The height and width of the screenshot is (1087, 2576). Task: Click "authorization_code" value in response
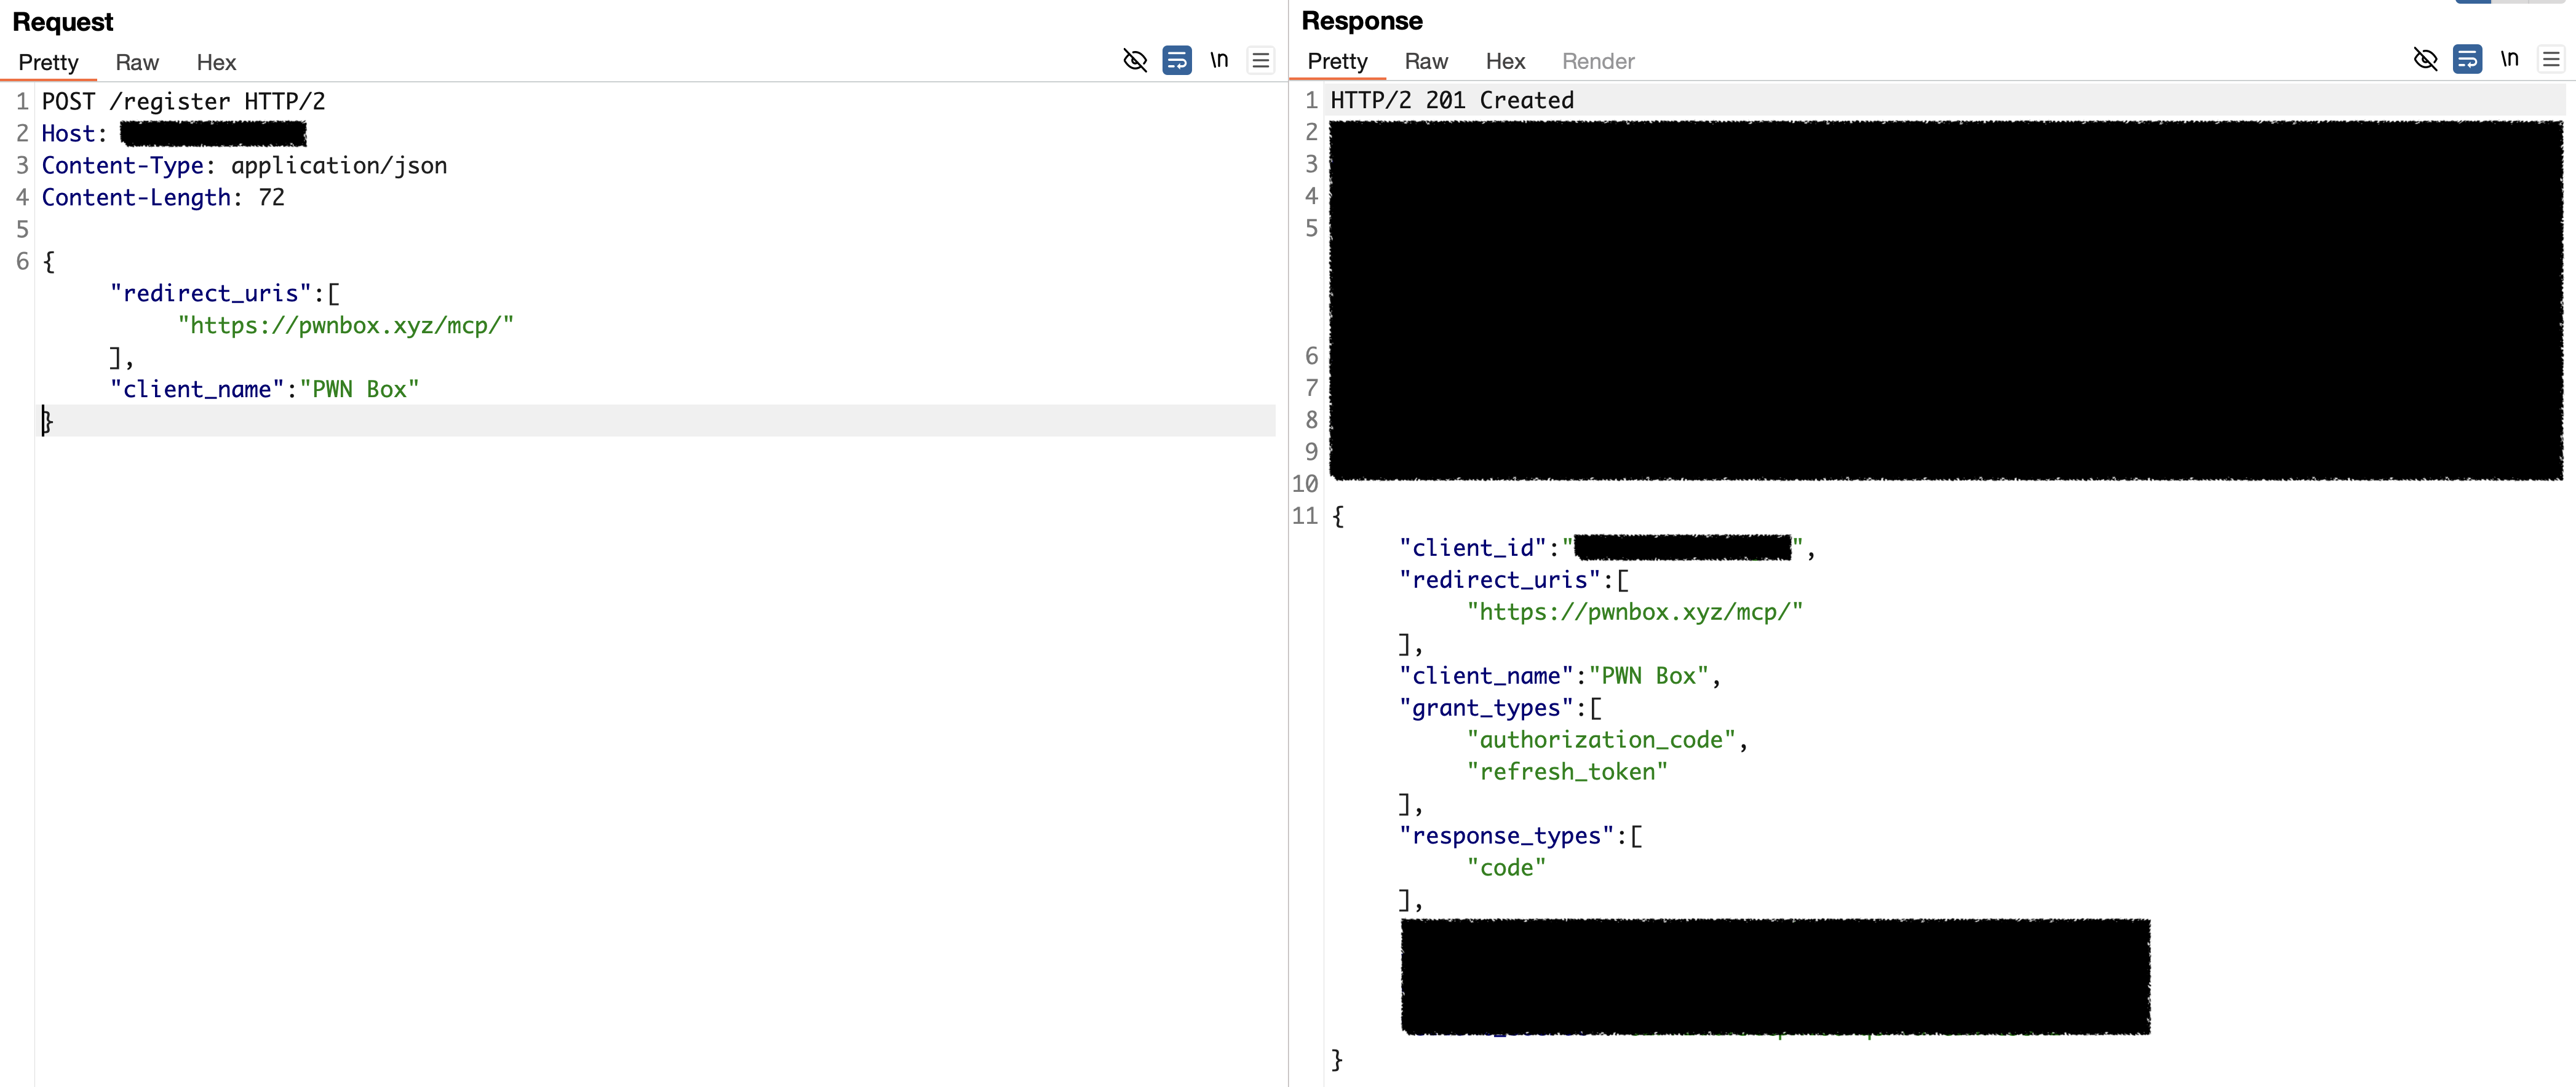point(1601,740)
